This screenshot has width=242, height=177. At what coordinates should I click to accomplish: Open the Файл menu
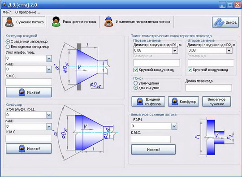click(x=7, y=12)
